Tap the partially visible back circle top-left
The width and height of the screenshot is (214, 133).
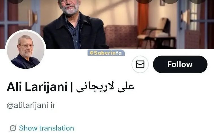[15, 1]
